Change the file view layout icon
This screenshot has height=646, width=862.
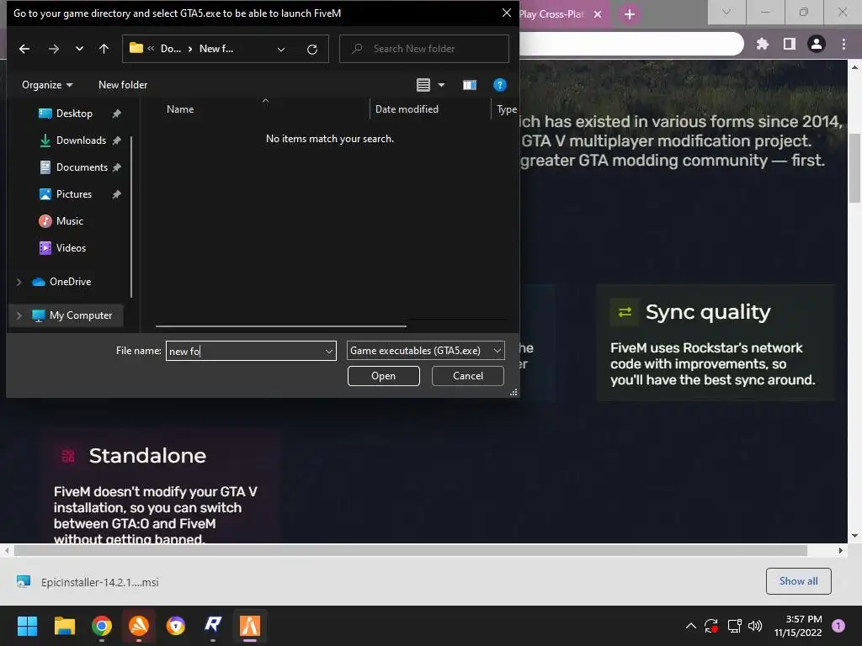423,85
